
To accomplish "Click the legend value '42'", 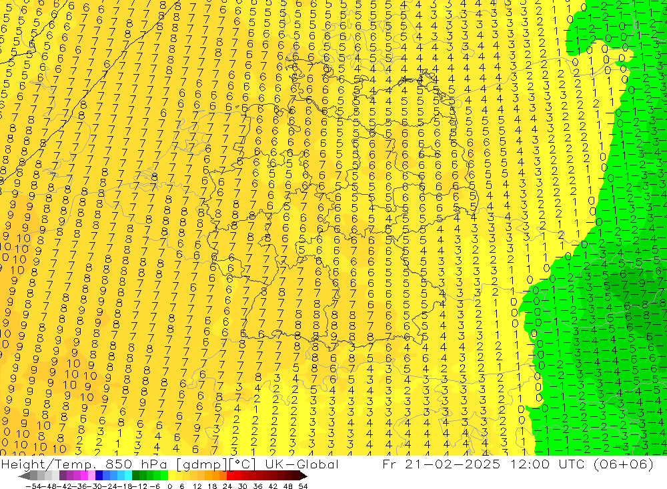I will (273, 486).
